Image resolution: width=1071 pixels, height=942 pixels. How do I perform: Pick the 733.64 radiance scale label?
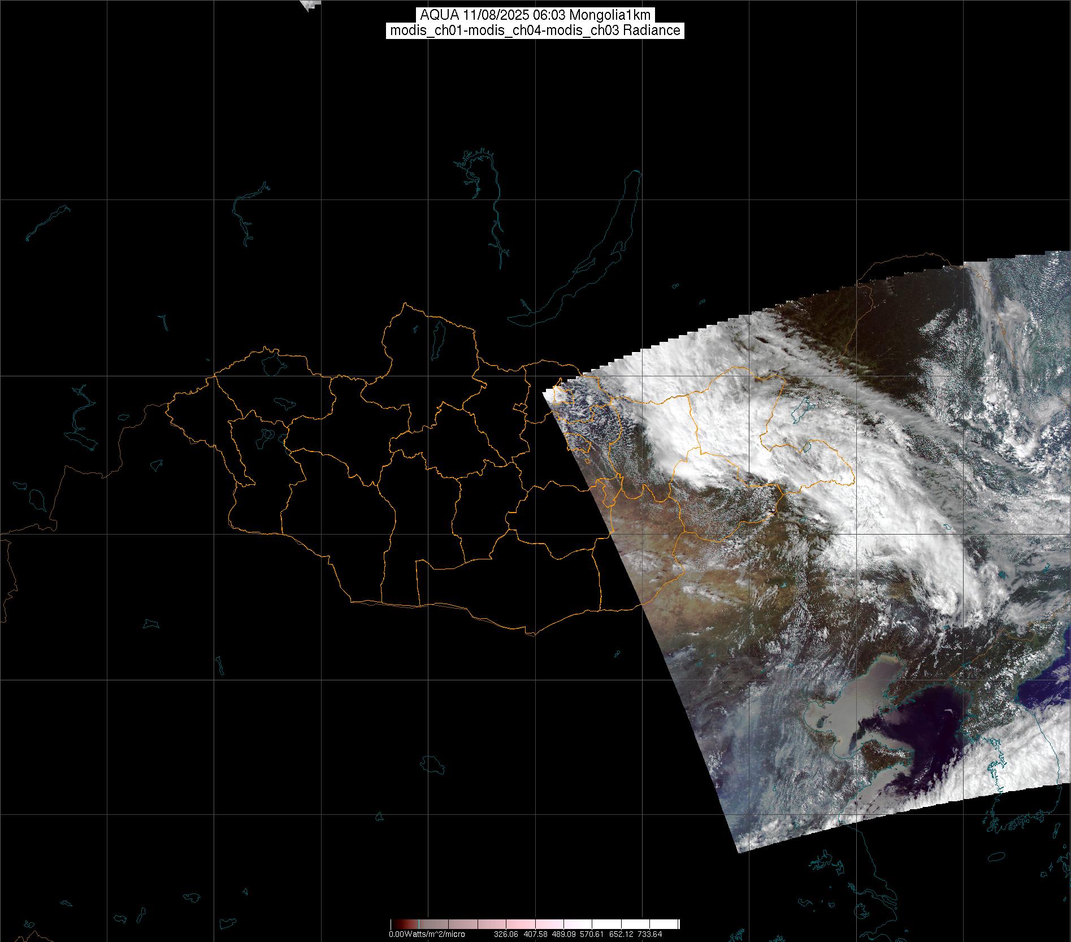coord(649,934)
